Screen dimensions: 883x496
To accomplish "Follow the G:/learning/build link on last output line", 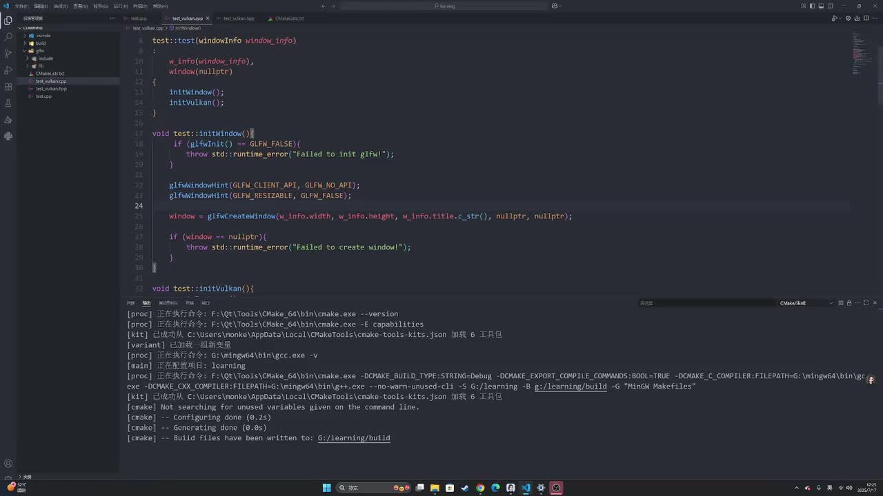I will pyautogui.click(x=354, y=438).
